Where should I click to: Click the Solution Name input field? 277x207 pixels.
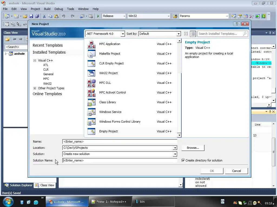[120, 160]
